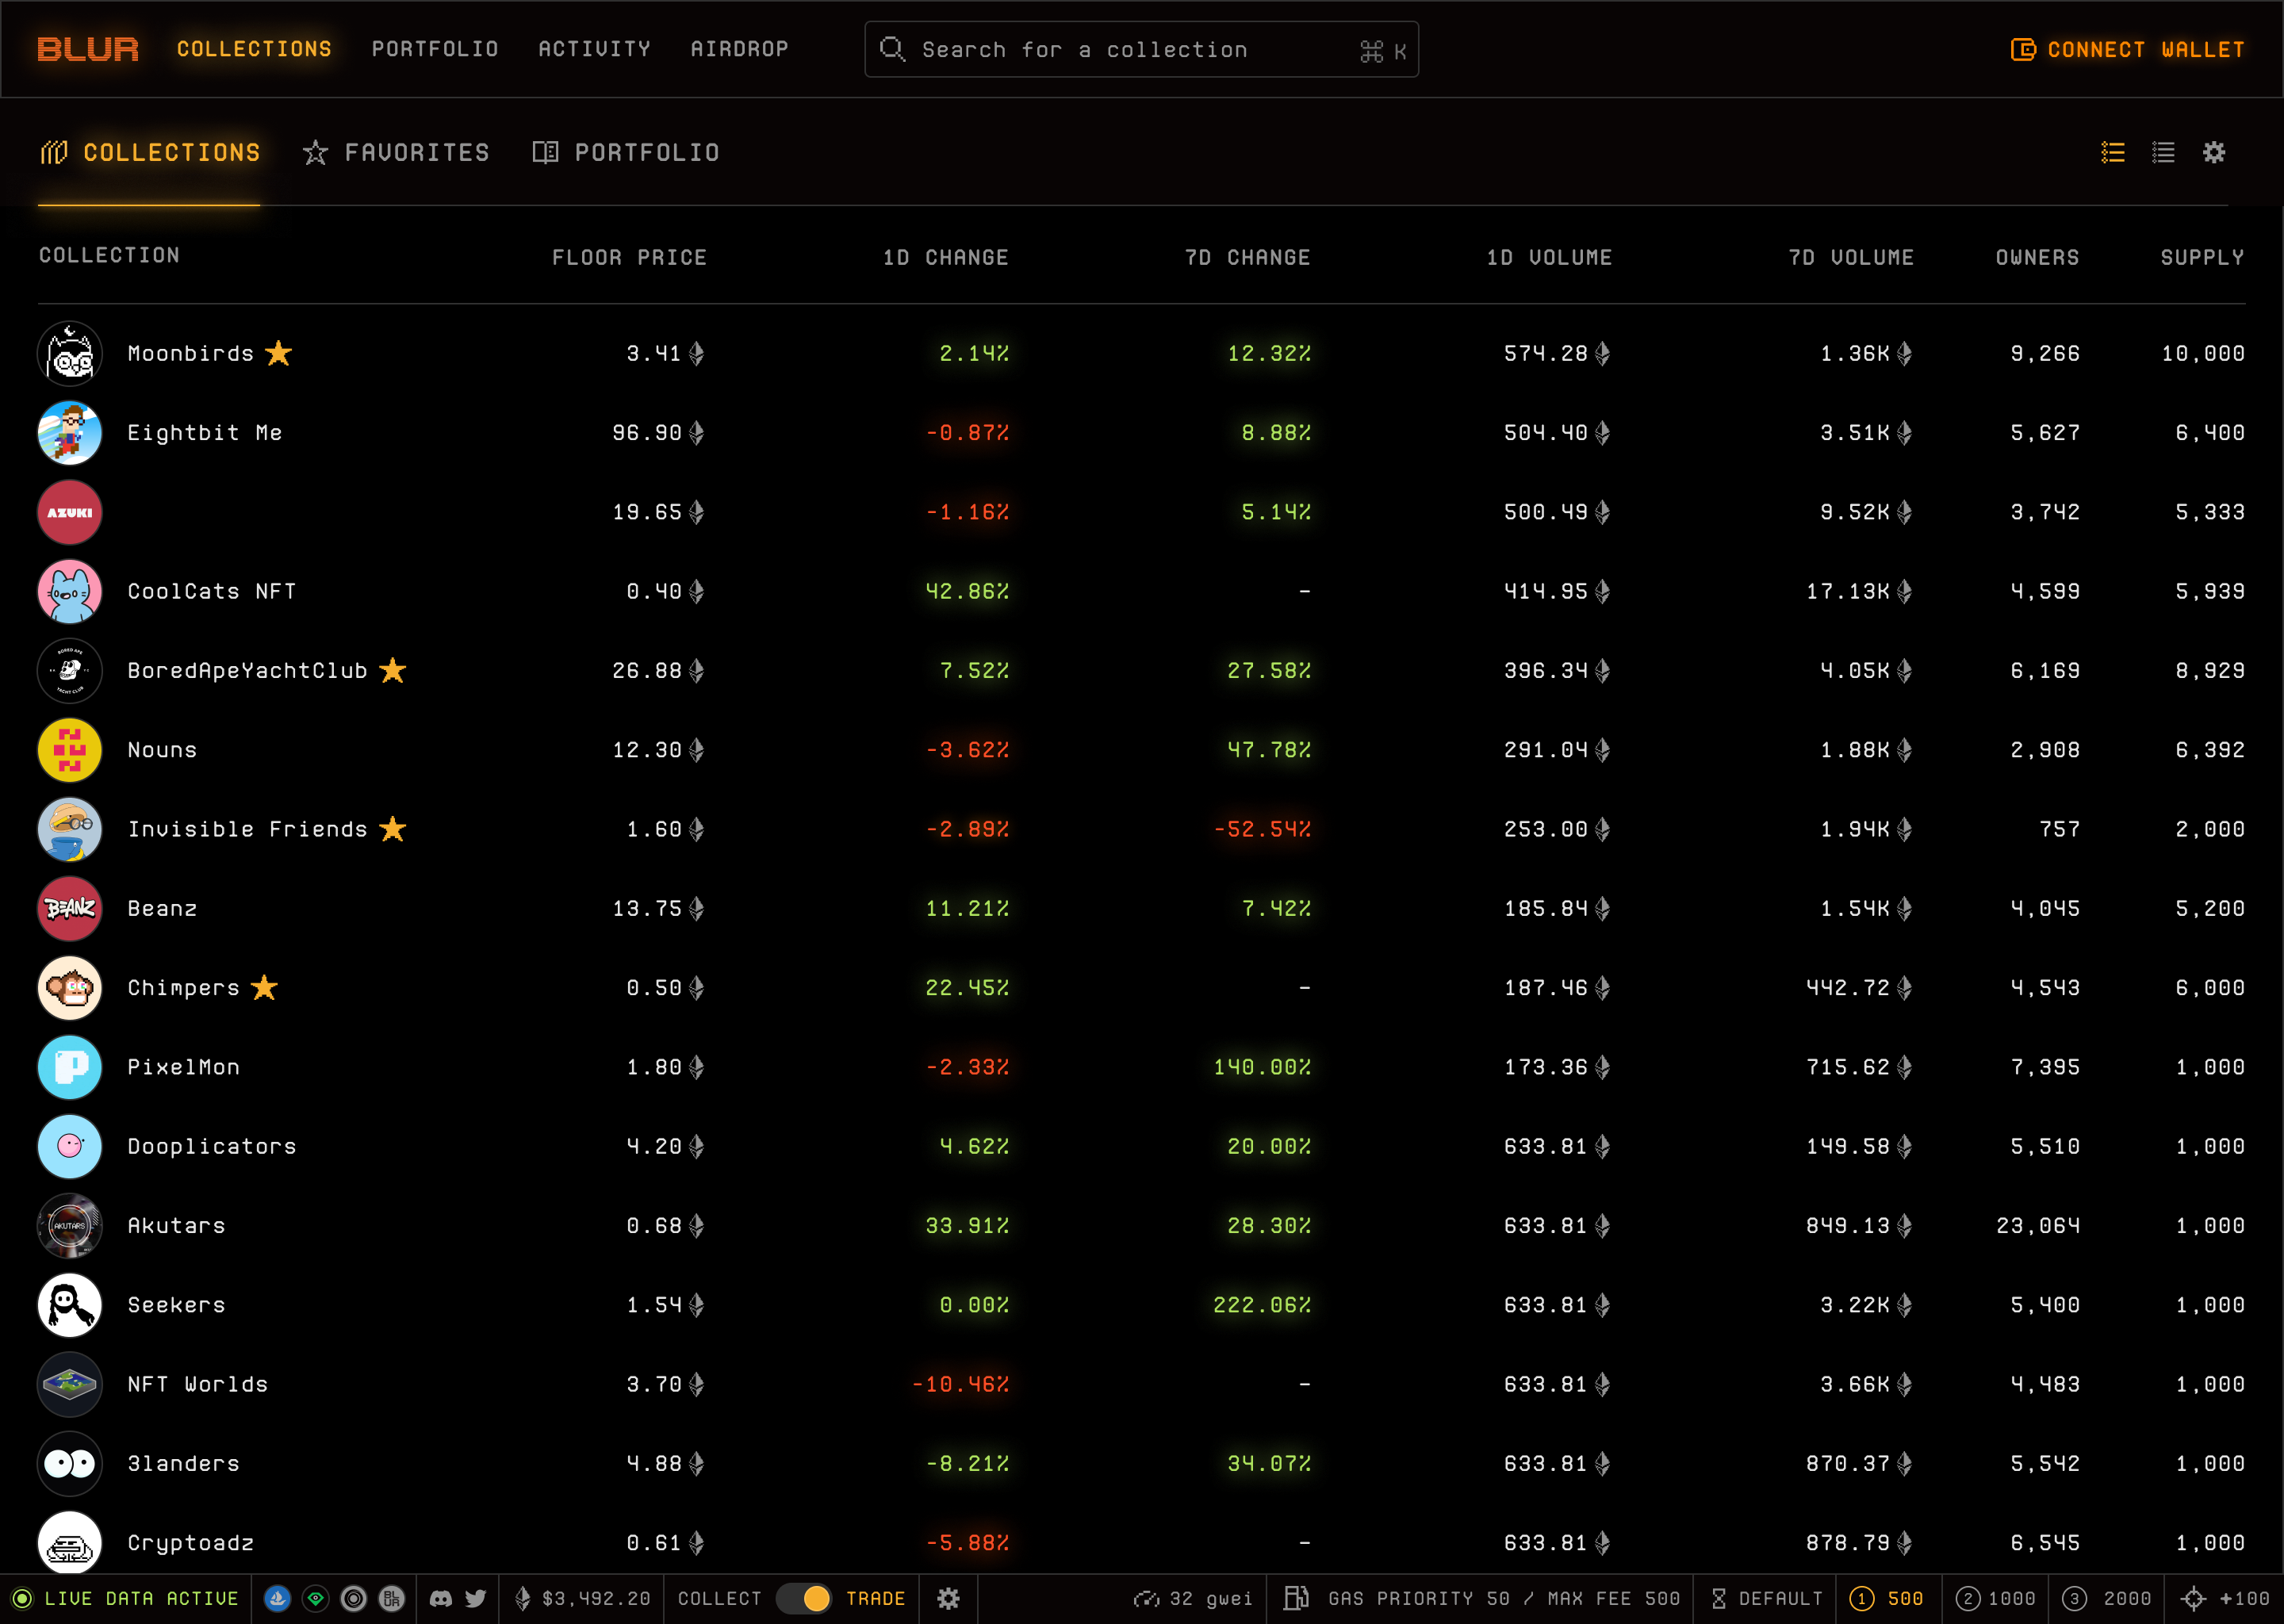
Task: Click the CONNECT WALLET button
Action: pos(2128,49)
